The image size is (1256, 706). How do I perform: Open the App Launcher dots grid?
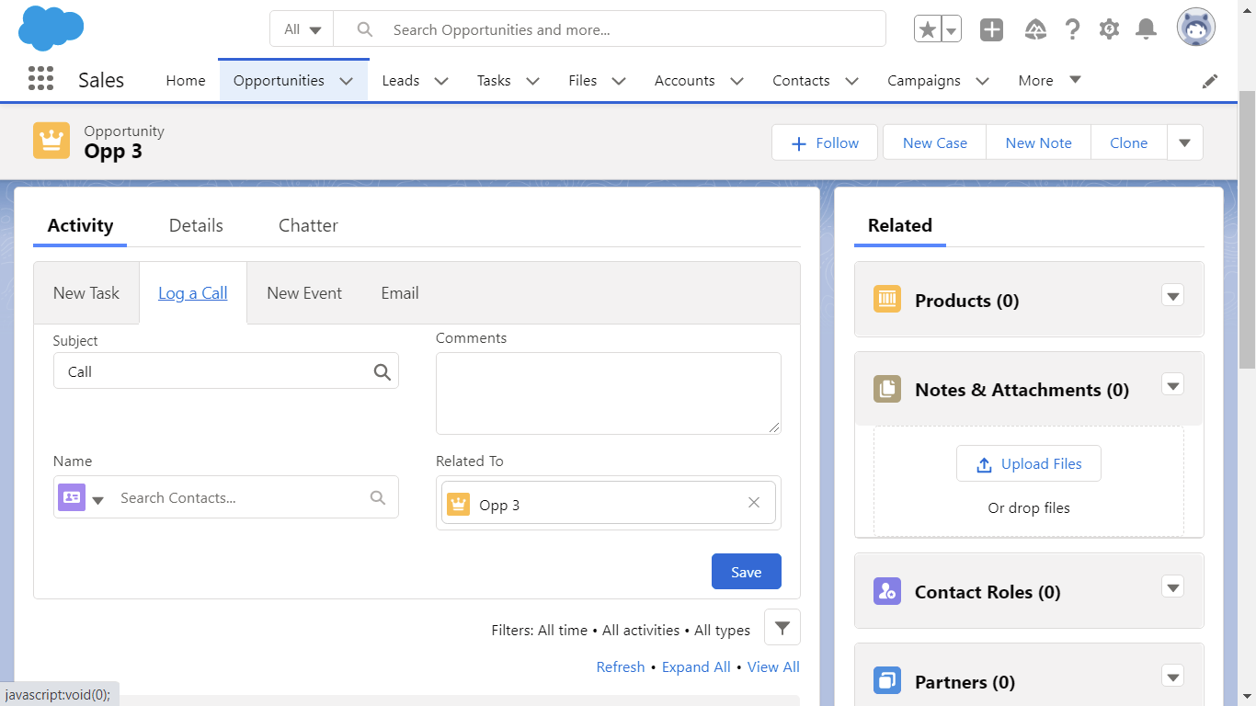41,79
